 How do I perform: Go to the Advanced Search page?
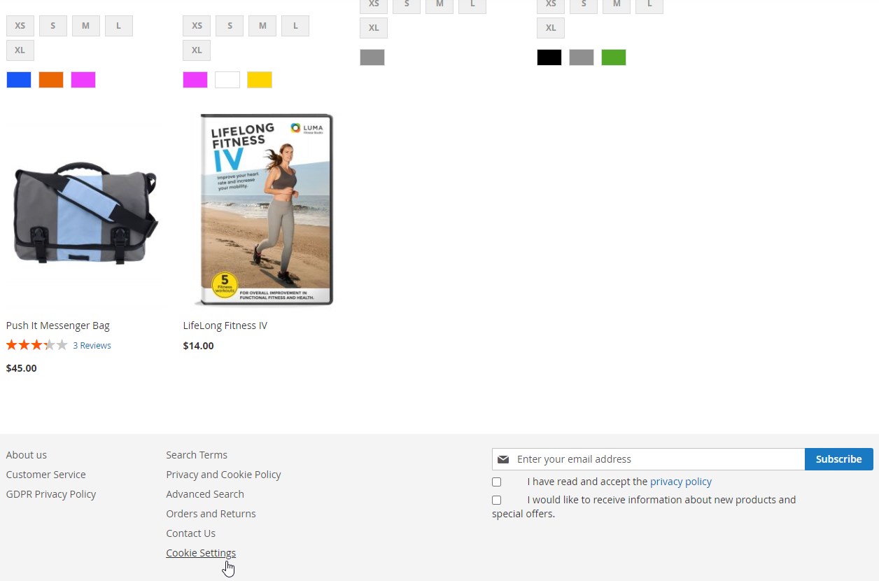pyautogui.click(x=205, y=494)
